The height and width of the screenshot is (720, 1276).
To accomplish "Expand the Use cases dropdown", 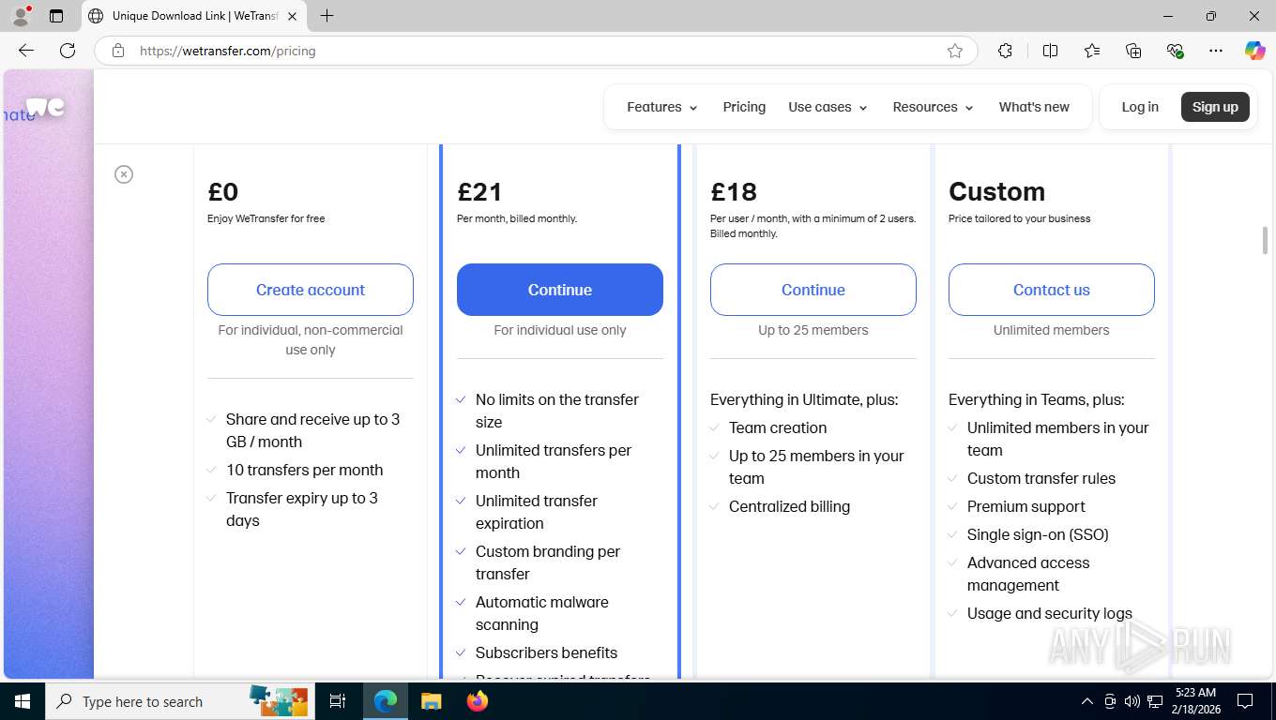I will coord(828,107).
